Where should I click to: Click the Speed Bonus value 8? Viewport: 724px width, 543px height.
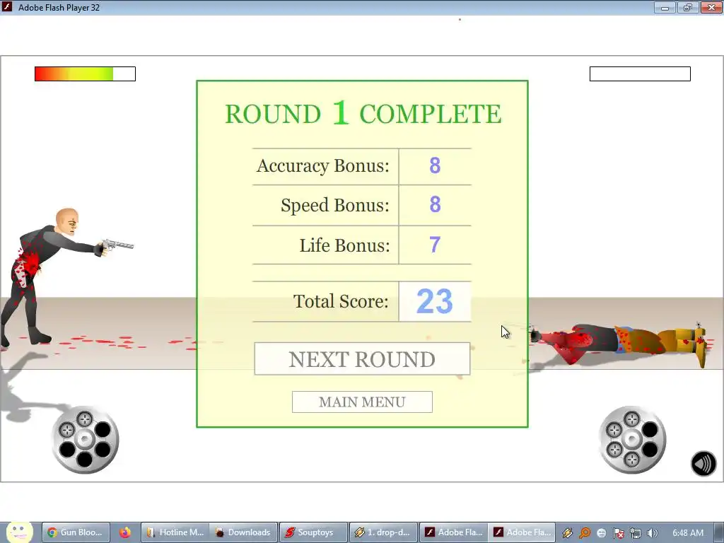coord(435,204)
